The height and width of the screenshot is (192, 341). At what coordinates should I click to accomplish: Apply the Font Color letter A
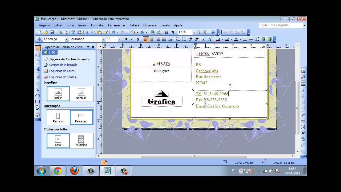click(236, 39)
